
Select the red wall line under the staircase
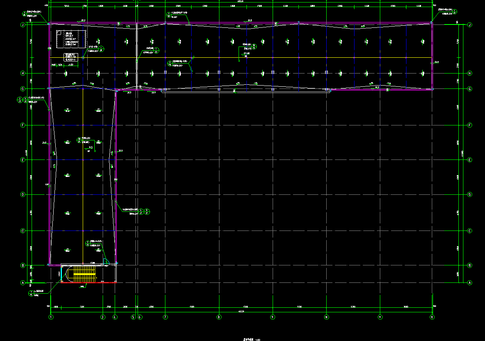point(88,283)
